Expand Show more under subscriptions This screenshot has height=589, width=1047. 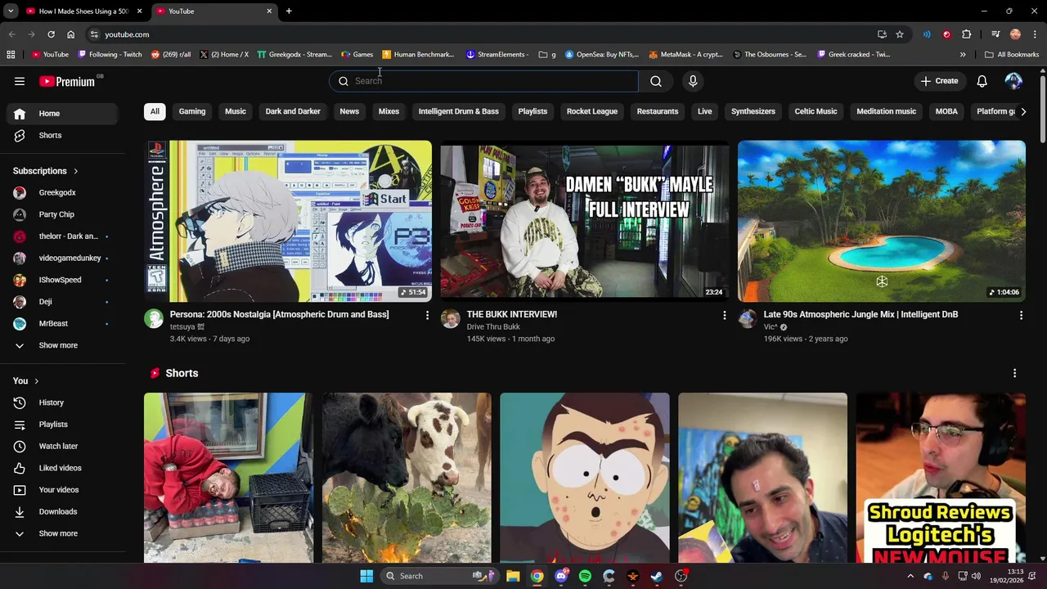[x=64, y=345]
